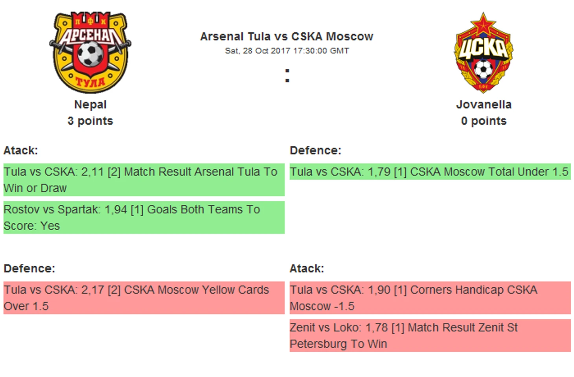
Task: Click the score colon in the center
Action: click(287, 75)
